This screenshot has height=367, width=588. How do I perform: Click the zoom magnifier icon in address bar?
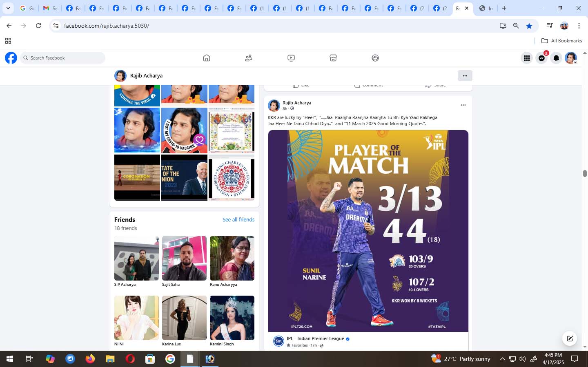[x=516, y=26]
